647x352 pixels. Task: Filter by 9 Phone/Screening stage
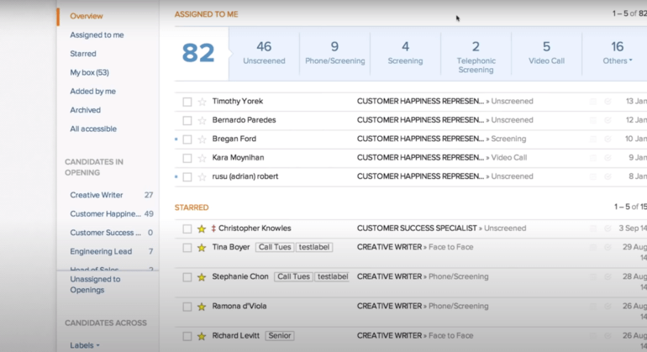[x=334, y=53]
